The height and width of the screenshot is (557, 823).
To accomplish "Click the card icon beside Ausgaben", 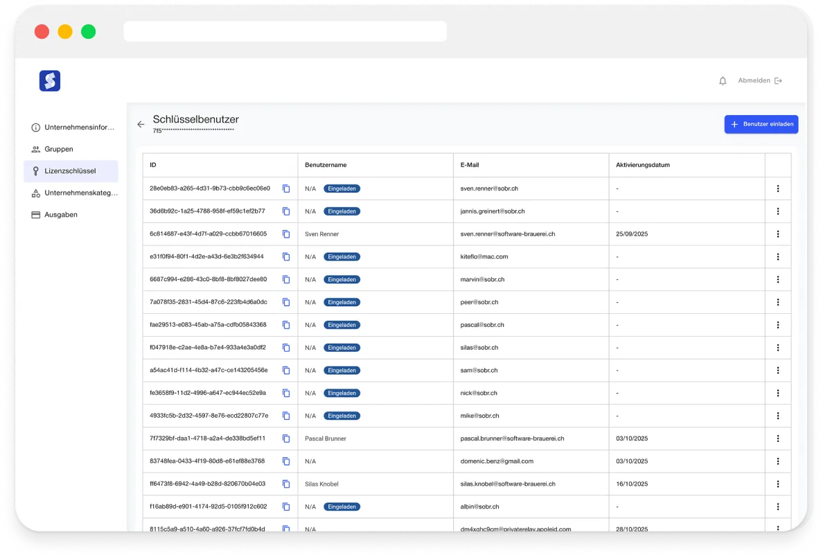I will [x=35, y=215].
